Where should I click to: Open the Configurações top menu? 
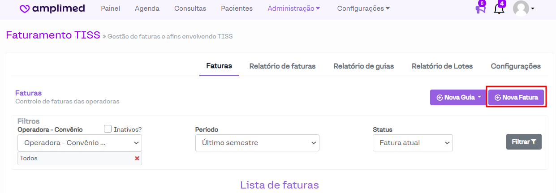[x=363, y=9]
